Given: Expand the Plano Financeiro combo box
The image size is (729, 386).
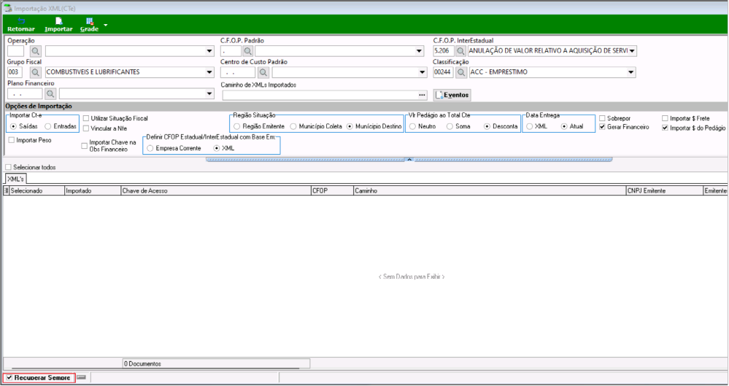Looking at the screenshot, I should coord(209,94).
